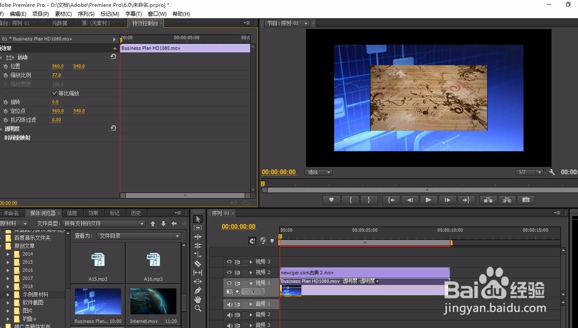This screenshot has height=328, width=578.
Task: Select the Hand tool
Action: (198, 299)
